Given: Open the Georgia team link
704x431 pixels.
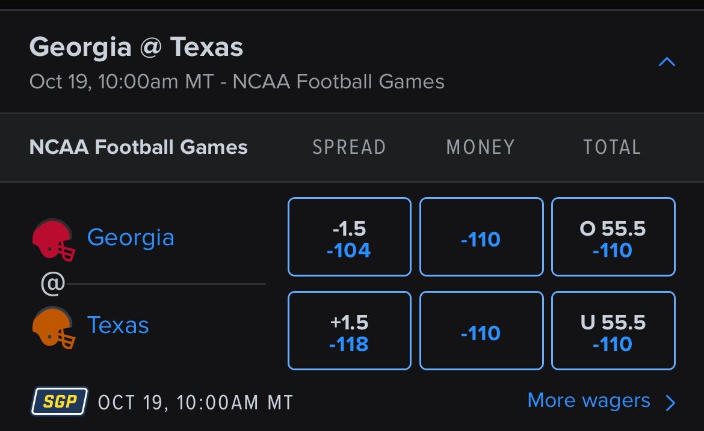Looking at the screenshot, I should point(131,237).
